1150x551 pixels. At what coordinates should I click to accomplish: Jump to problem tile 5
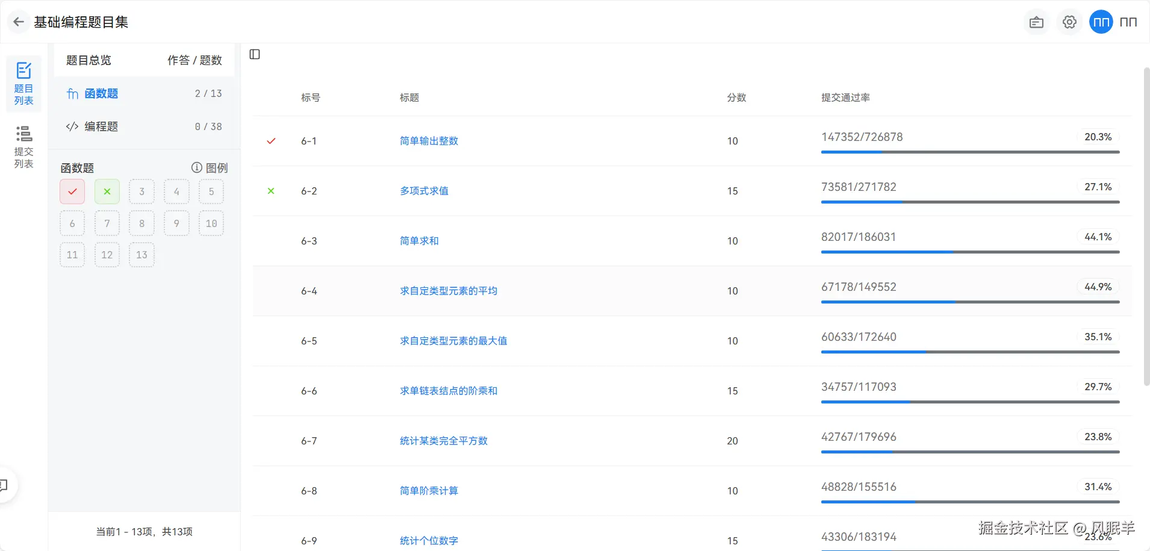click(211, 191)
